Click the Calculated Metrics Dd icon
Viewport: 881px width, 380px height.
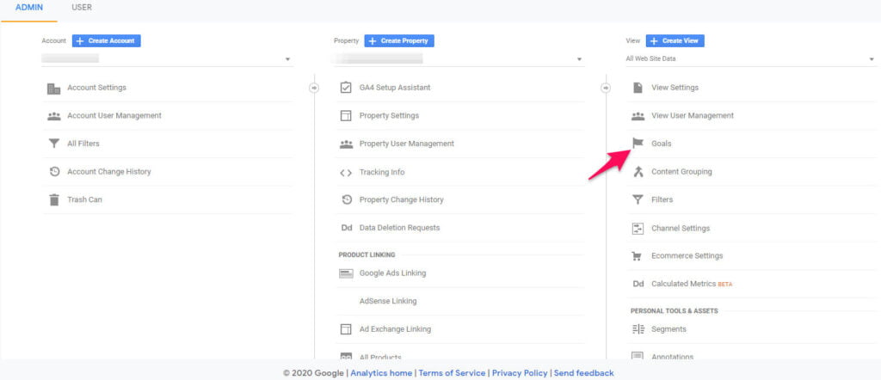(x=638, y=284)
